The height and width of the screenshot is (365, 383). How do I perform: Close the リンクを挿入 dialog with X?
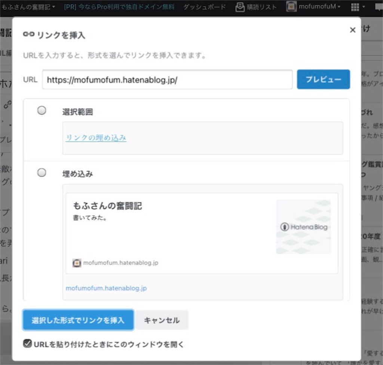pyautogui.click(x=352, y=30)
